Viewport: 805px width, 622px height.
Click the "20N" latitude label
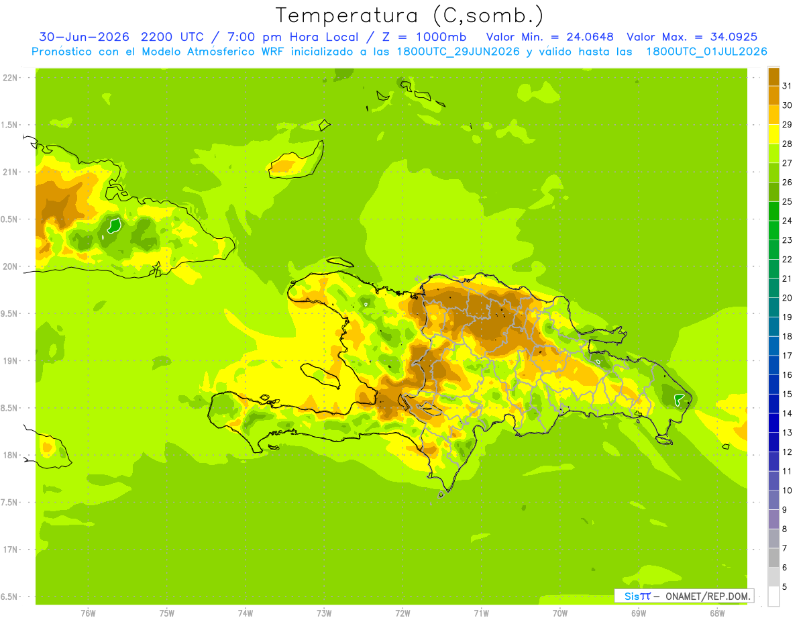coord(9,266)
